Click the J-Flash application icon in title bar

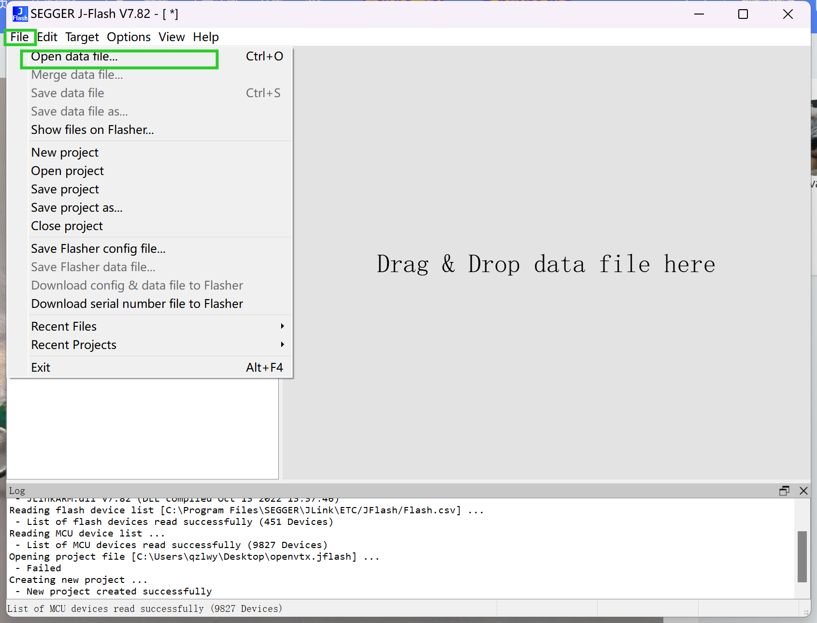click(x=20, y=14)
